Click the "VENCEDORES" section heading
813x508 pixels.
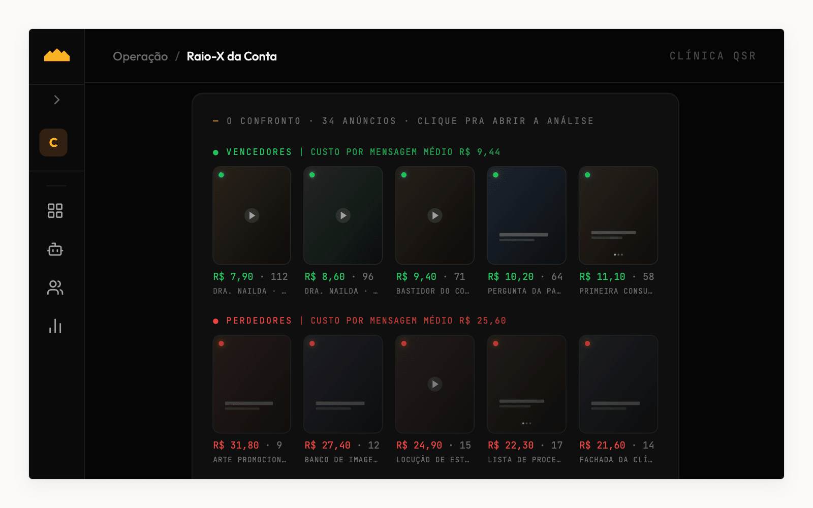click(x=259, y=152)
